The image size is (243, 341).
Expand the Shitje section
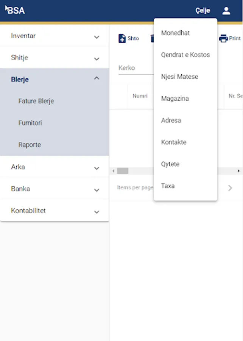point(97,59)
